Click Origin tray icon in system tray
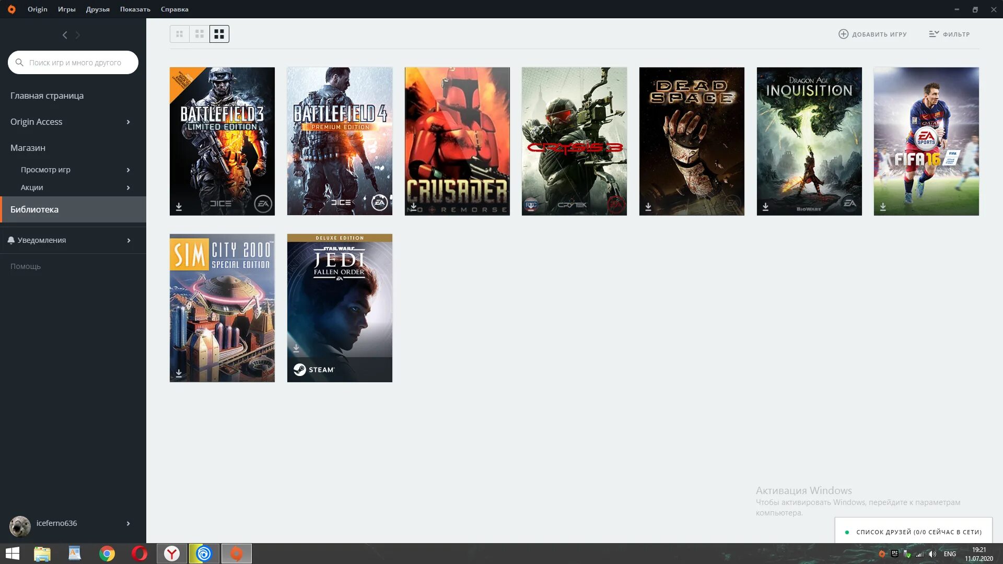Screen dimensions: 1003x564 click(x=882, y=554)
